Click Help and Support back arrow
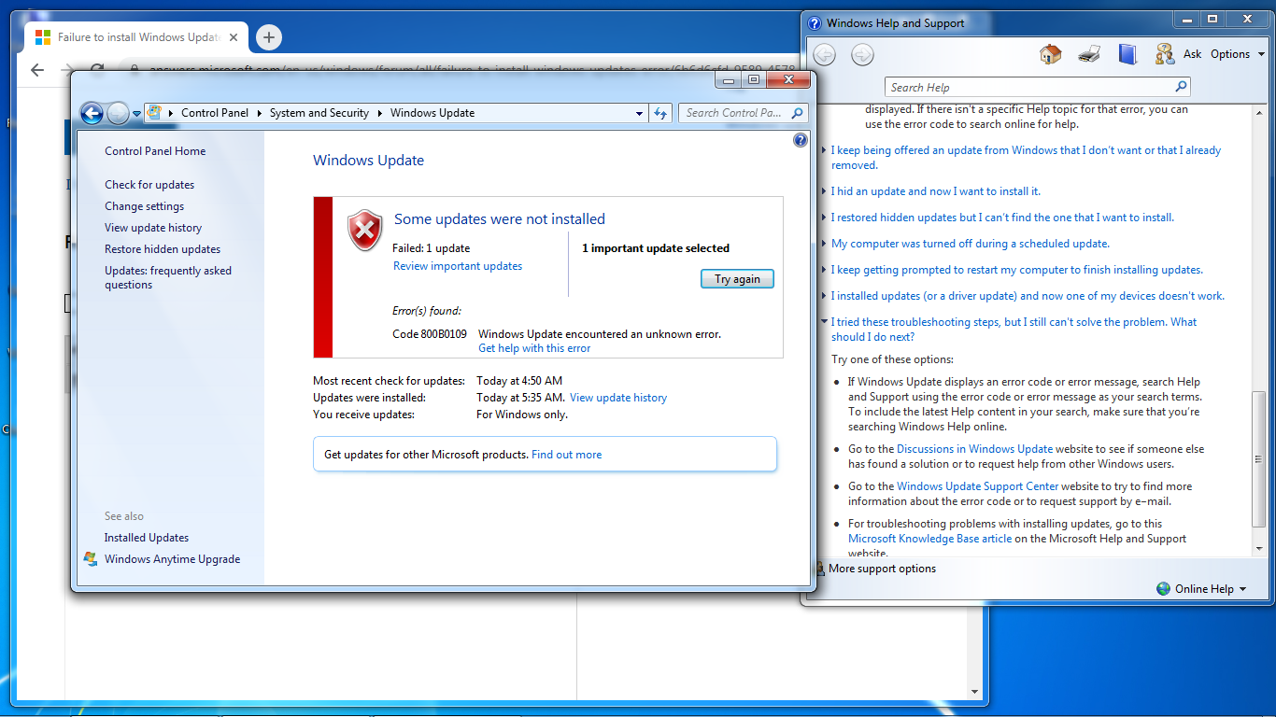Image resolution: width=1276 pixels, height=717 pixels. coord(824,54)
